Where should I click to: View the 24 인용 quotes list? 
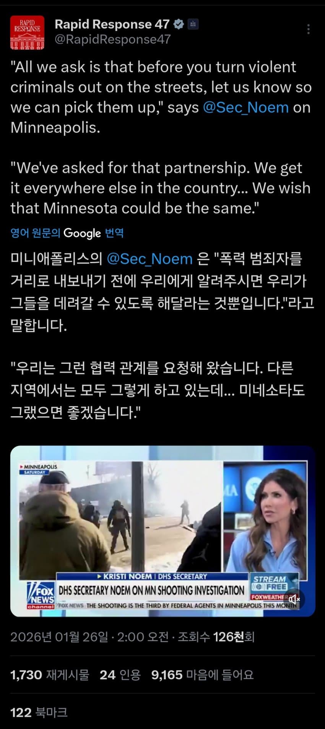tap(120, 675)
